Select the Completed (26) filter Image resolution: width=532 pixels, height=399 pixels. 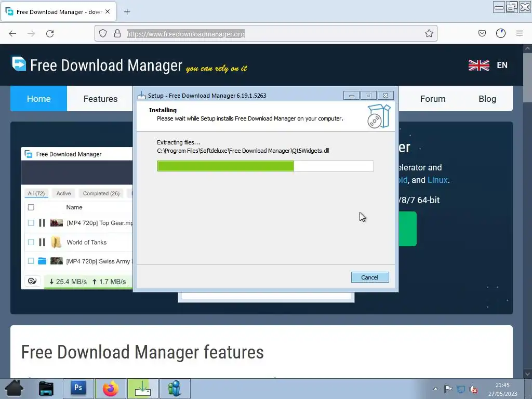point(101,193)
